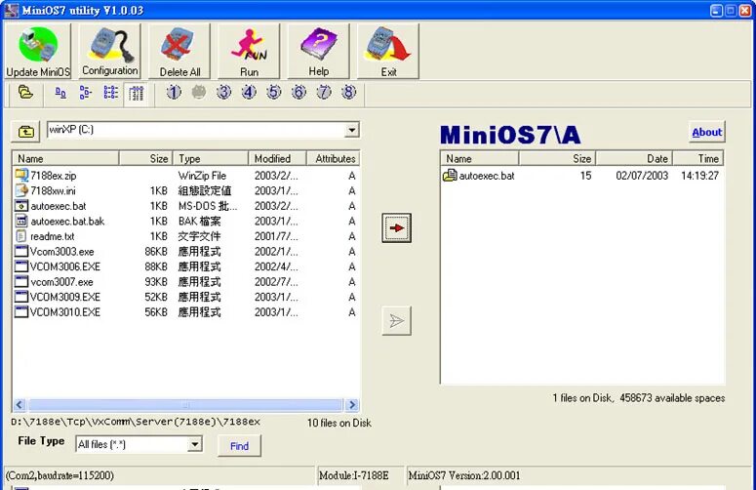Select 7188xw.ini file
756x490 pixels.
[x=53, y=191]
